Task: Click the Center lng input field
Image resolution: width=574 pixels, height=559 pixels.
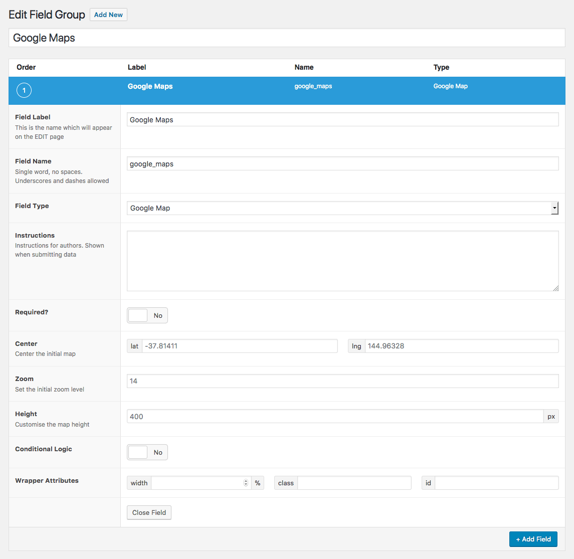Action: pyautogui.click(x=462, y=346)
